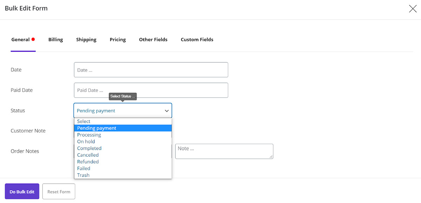Choose the blank Select option in Status
This screenshot has width=421, height=203.
pos(84,121)
